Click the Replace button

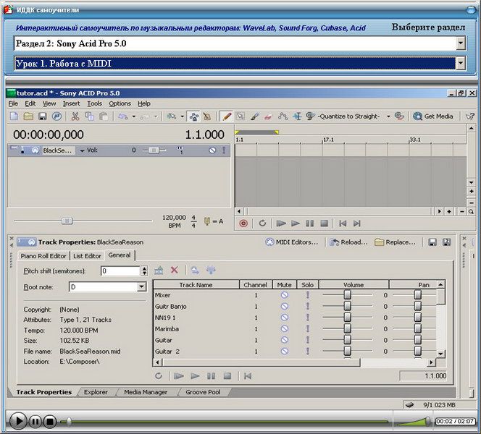click(395, 242)
